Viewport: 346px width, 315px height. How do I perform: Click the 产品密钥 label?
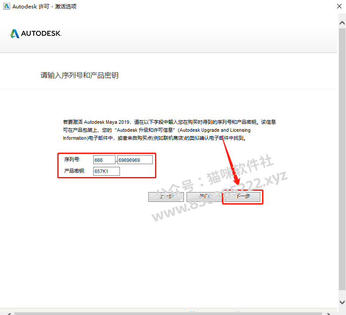coord(75,171)
